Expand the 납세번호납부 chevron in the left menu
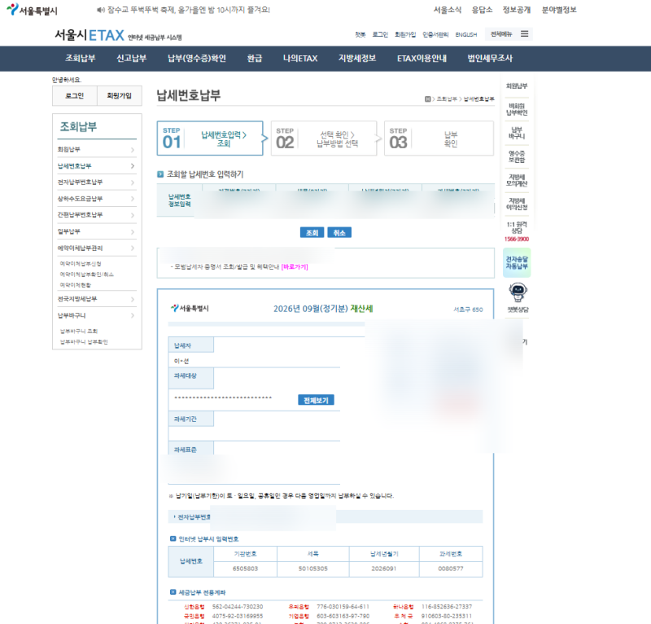The height and width of the screenshot is (624, 651). pyautogui.click(x=133, y=166)
